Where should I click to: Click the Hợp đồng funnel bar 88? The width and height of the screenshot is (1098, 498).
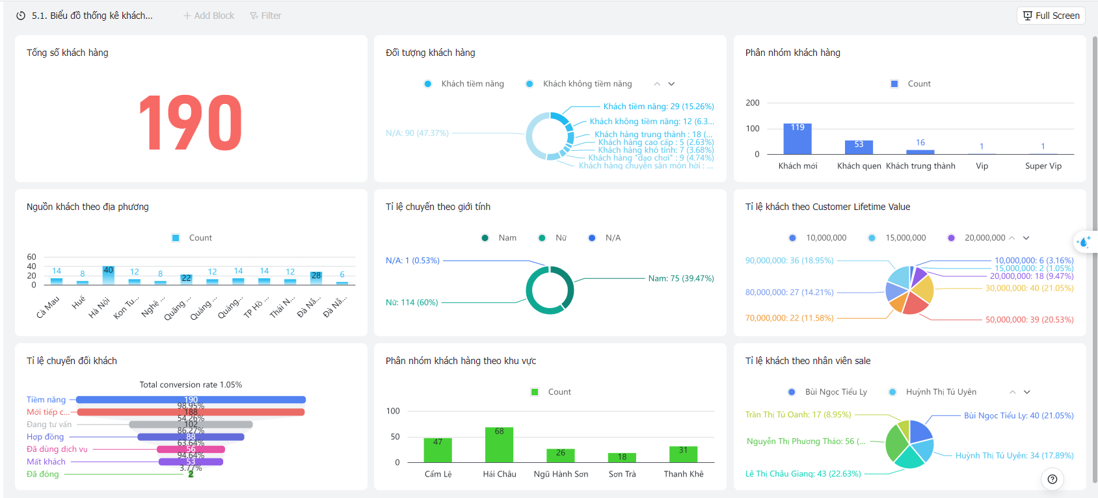191,437
